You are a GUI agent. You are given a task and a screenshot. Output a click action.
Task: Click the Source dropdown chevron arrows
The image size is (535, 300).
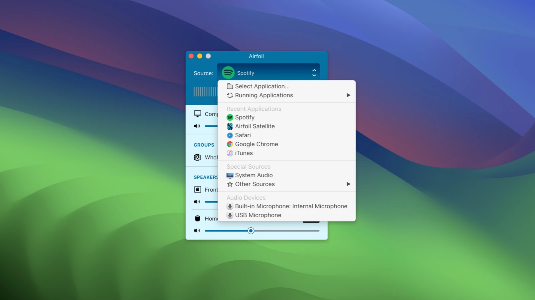[x=314, y=73]
